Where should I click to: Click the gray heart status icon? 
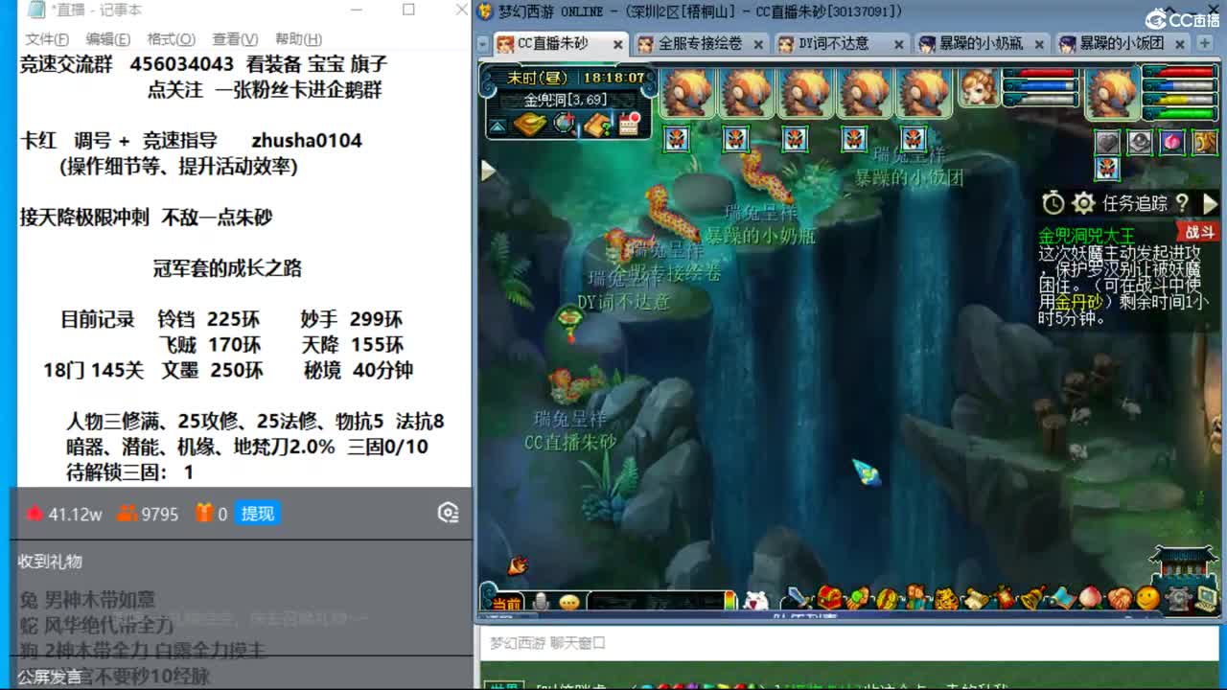pyautogui.click(x=1108, y=142)
